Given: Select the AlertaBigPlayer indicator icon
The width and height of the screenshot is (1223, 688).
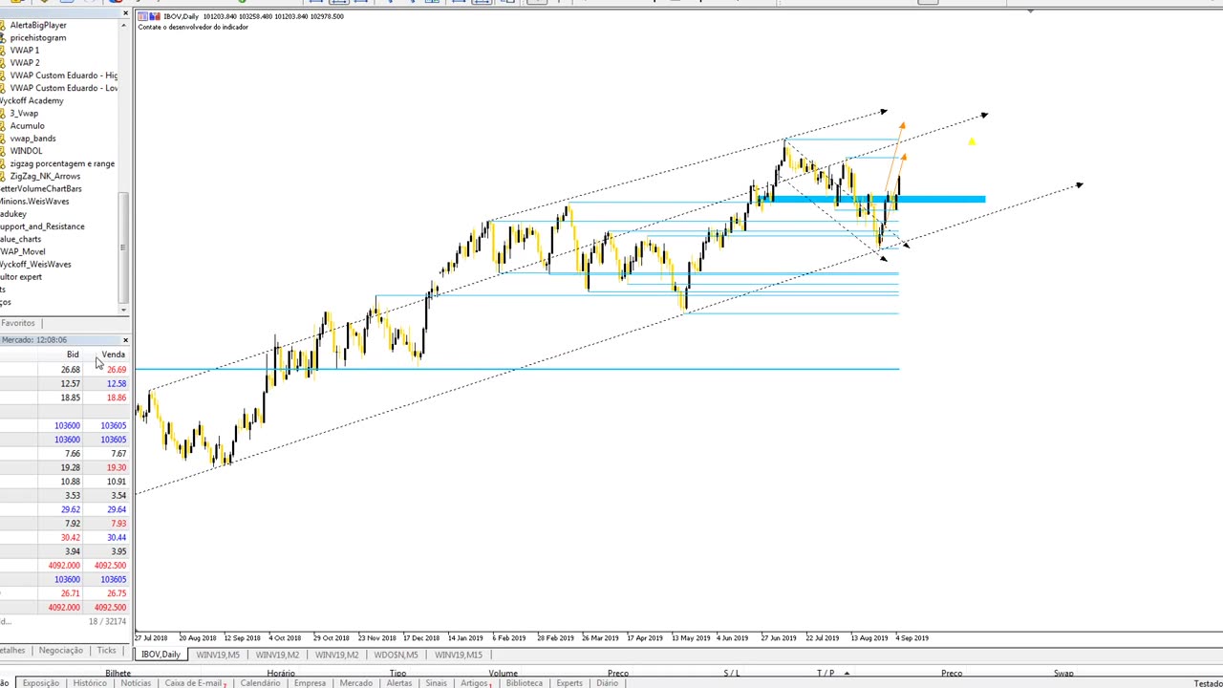Looking at the screenshot, I should coord(3,25).
